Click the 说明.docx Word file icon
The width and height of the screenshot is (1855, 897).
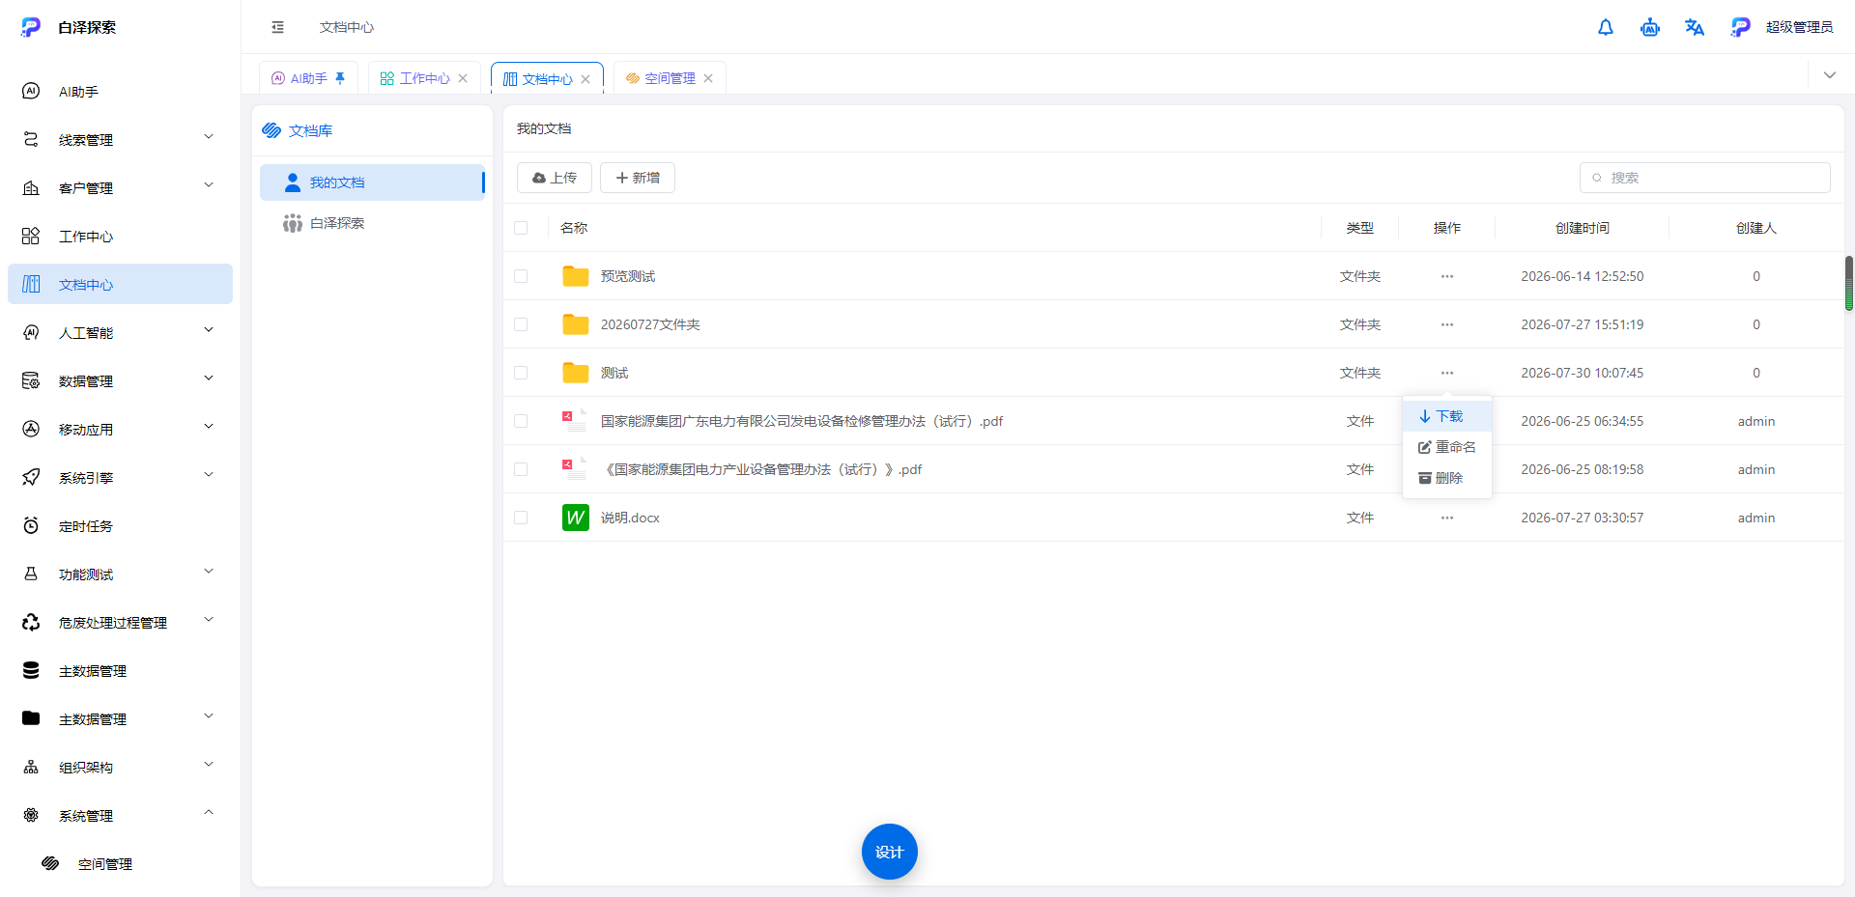576,518
